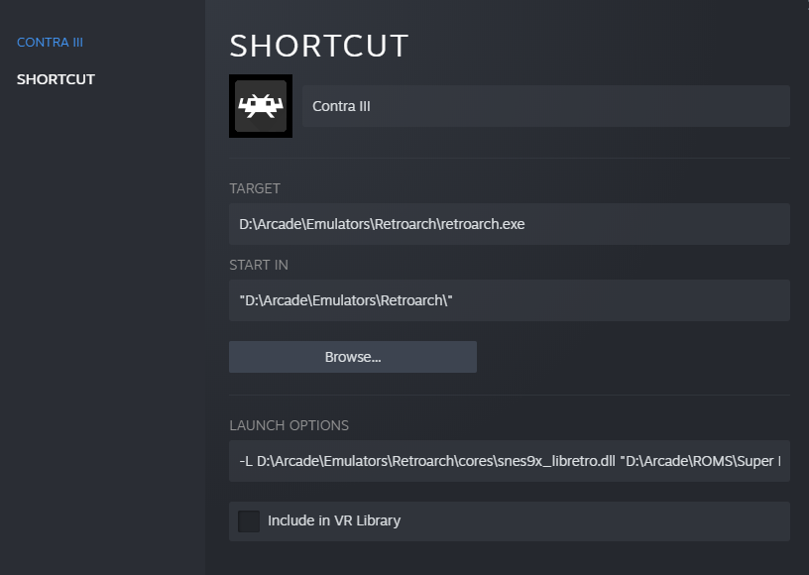Click the START IN label text
This screenshot has width=809, height=575.
(259, 265)
